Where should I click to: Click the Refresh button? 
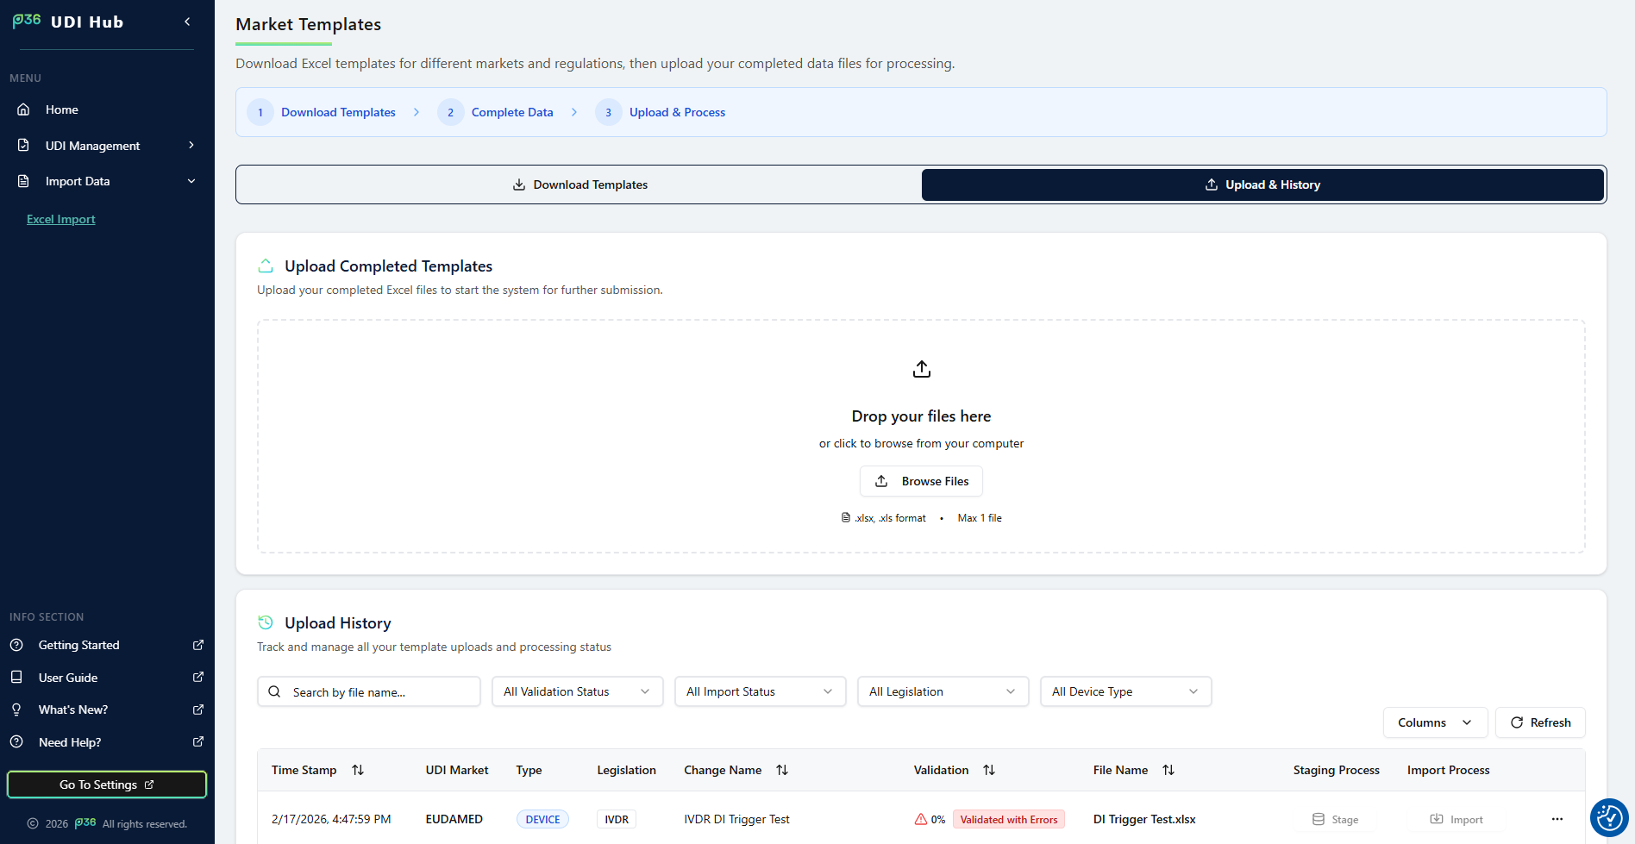tap(1540, 722)
